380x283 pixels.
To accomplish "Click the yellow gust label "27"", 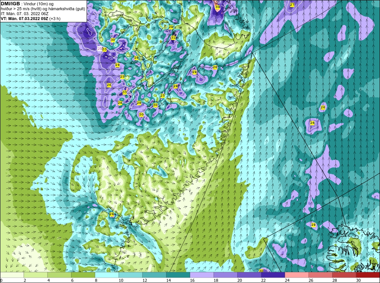I will click(292, 5).
